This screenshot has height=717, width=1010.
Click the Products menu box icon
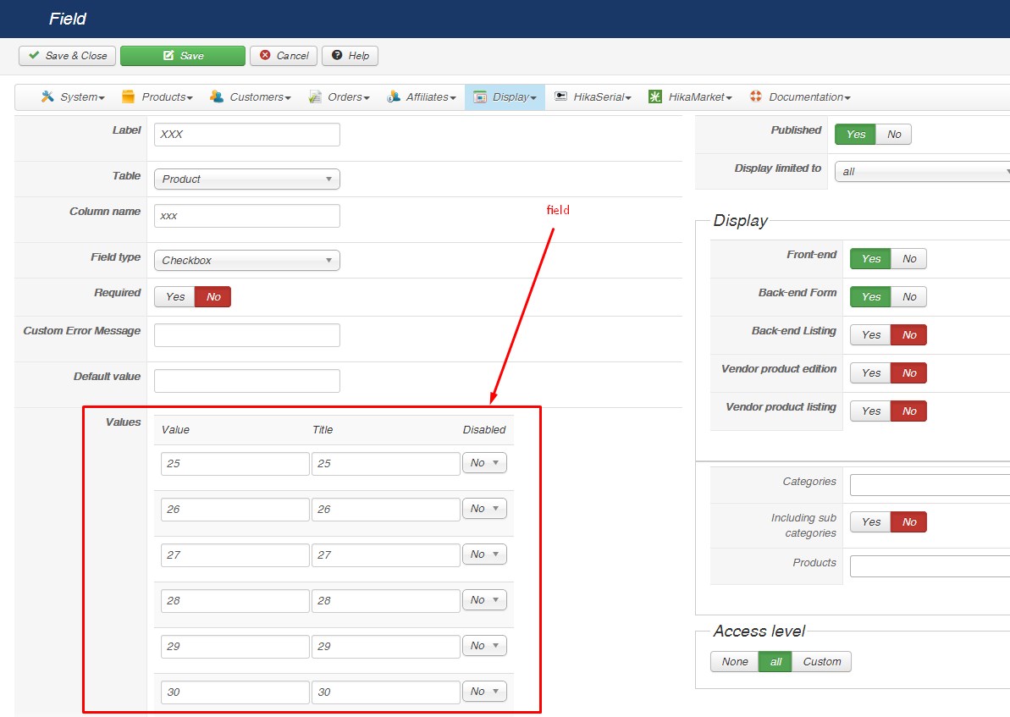[x=128, y=97]
